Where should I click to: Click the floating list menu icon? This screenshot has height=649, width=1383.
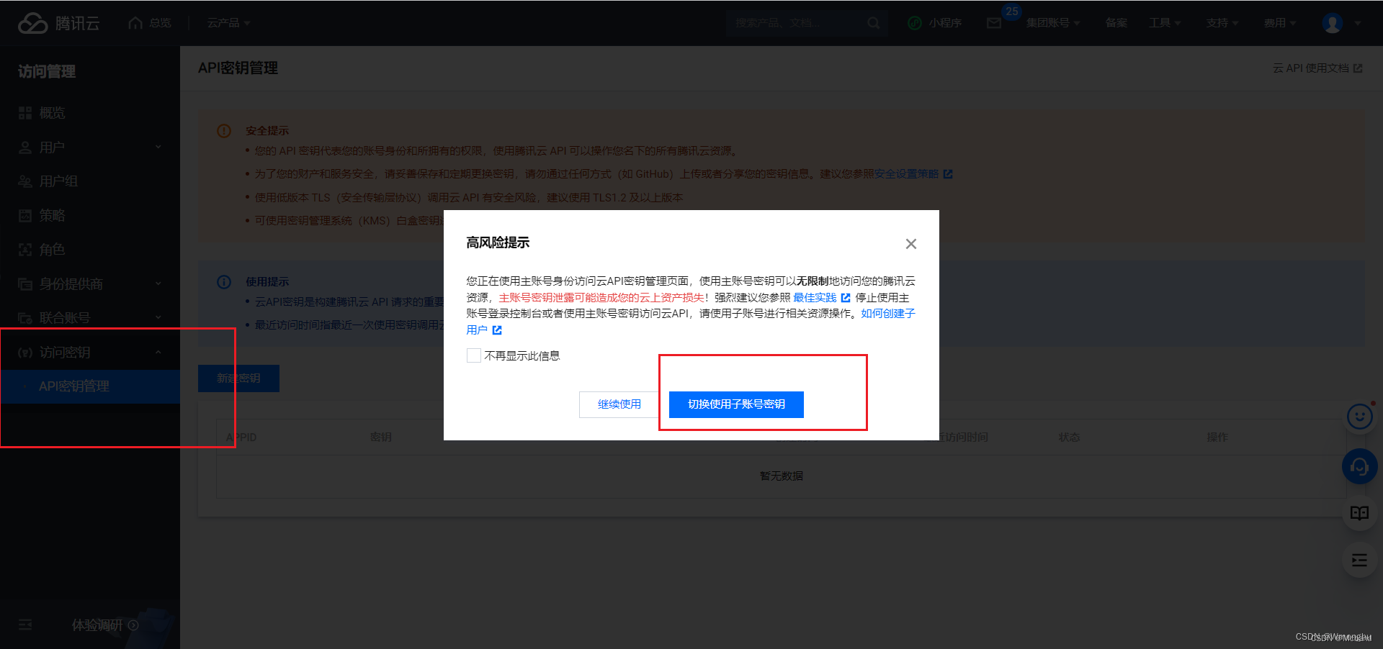click(1360, 560)
